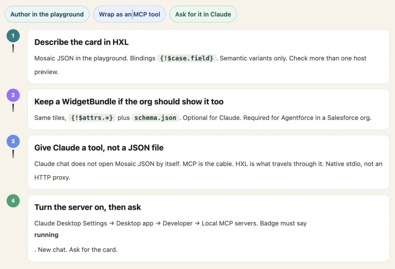Open the "Ask for it in Claude" pill

click(203, 14)
